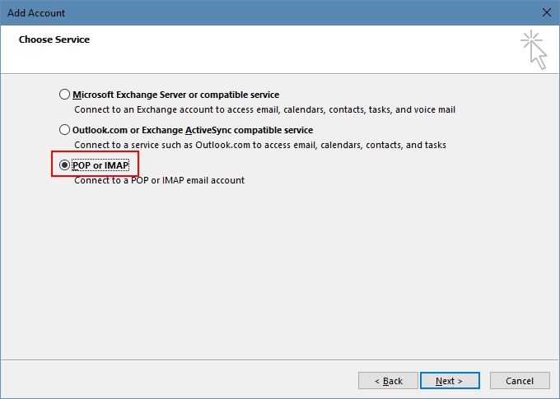Image resolution: width=560 pixels, height=399 pixels.
Task: Click the 'Add Account' title bar text
Action: [36, 12]
